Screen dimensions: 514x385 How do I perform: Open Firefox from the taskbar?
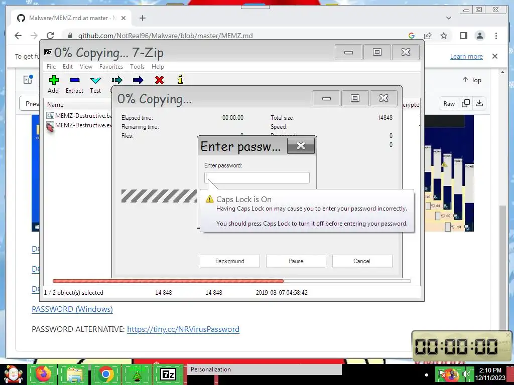click(x=44, y=374)
